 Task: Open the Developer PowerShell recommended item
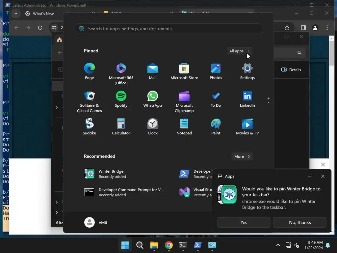[x=195, y=174]
